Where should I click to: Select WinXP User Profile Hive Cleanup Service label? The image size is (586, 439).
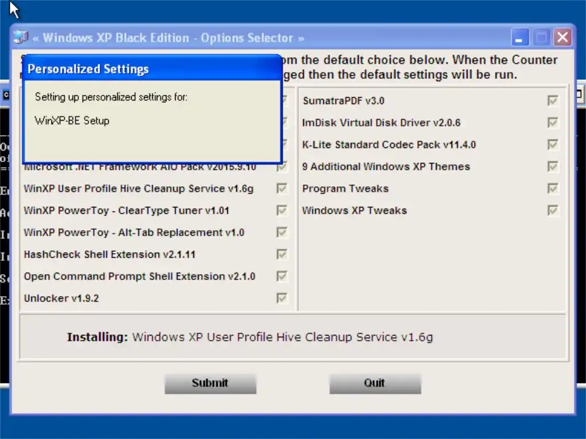tap(138, 189)
